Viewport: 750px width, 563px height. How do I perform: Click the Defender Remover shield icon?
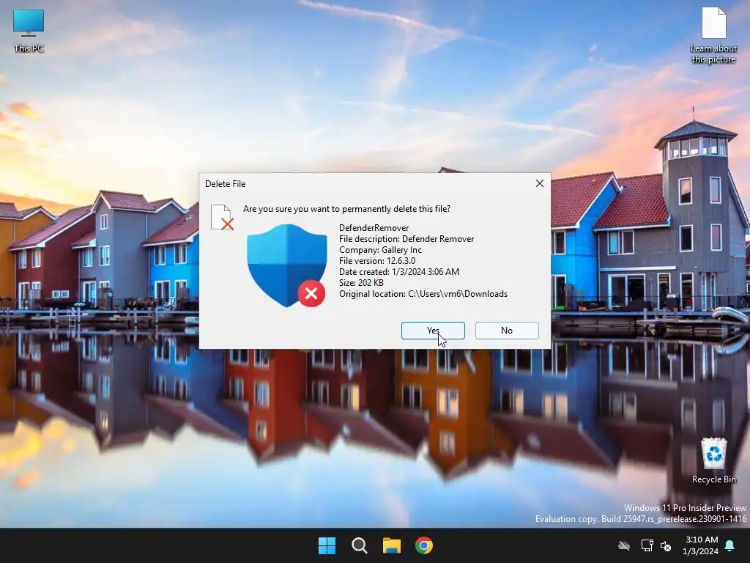click(286, 265)
